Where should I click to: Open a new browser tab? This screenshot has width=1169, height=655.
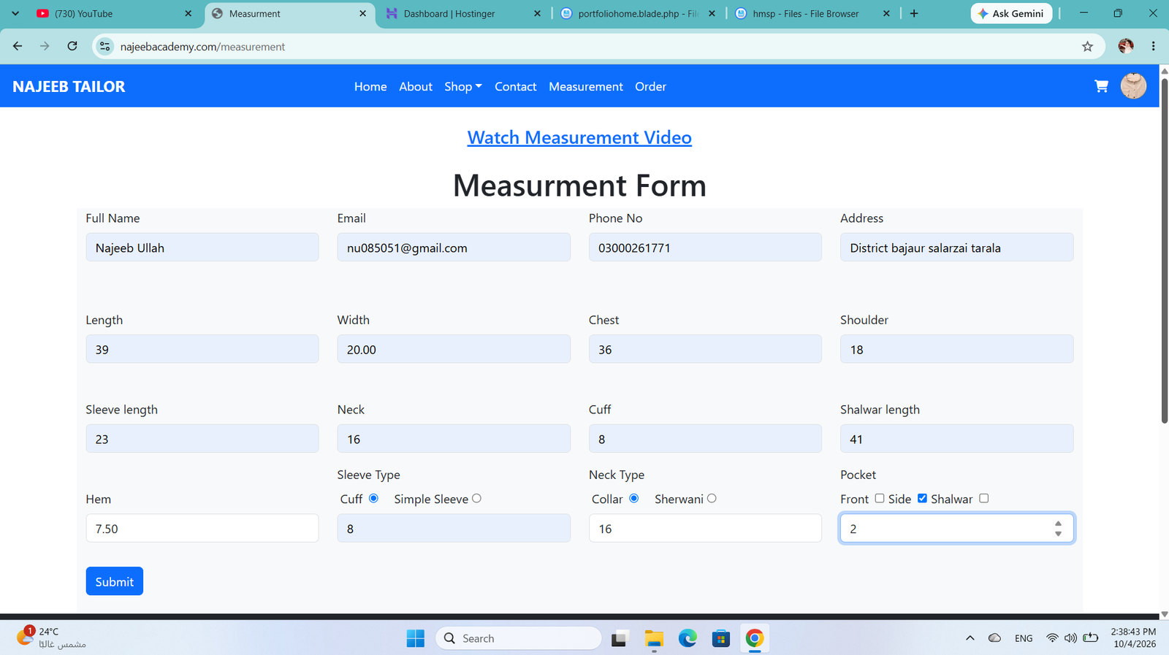[914, 13]
